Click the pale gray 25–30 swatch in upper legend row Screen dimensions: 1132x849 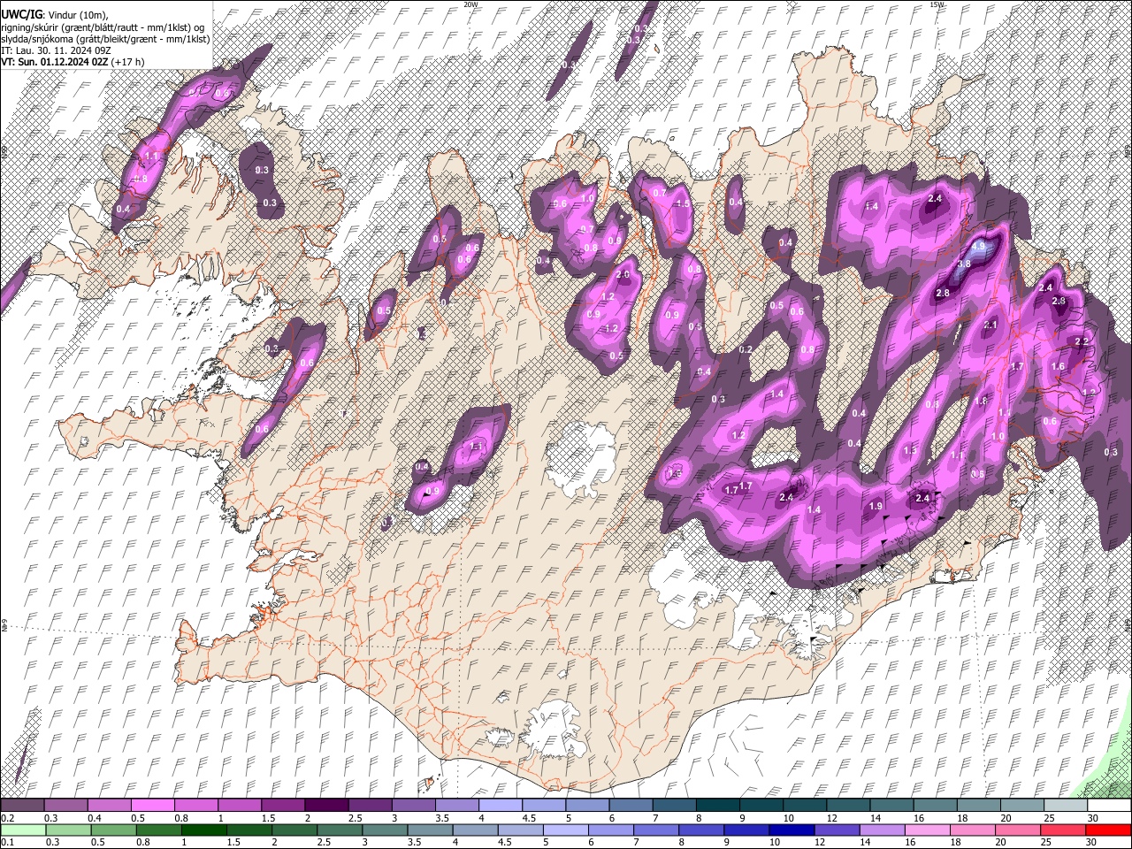(1067, 806)
